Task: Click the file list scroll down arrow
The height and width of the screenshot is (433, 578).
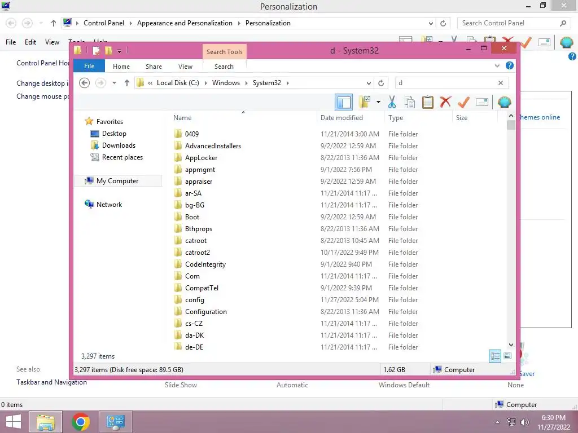Action: [511, 344]
